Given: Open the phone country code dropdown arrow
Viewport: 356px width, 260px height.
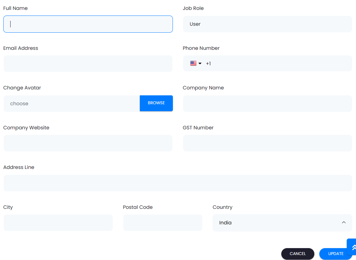Looking at the screenshot, I should (x=200, y=64).
